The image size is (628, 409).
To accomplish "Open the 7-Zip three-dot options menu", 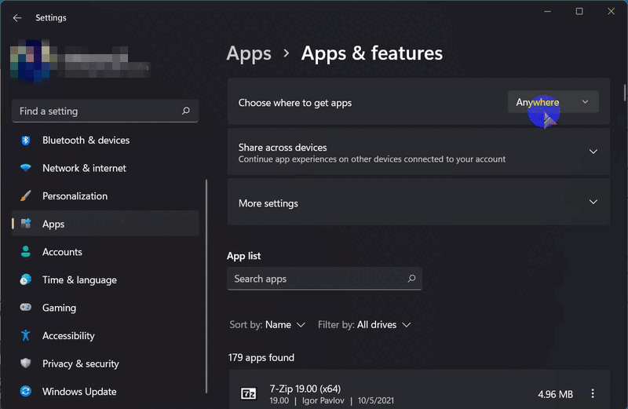I will tap(593, 394).
